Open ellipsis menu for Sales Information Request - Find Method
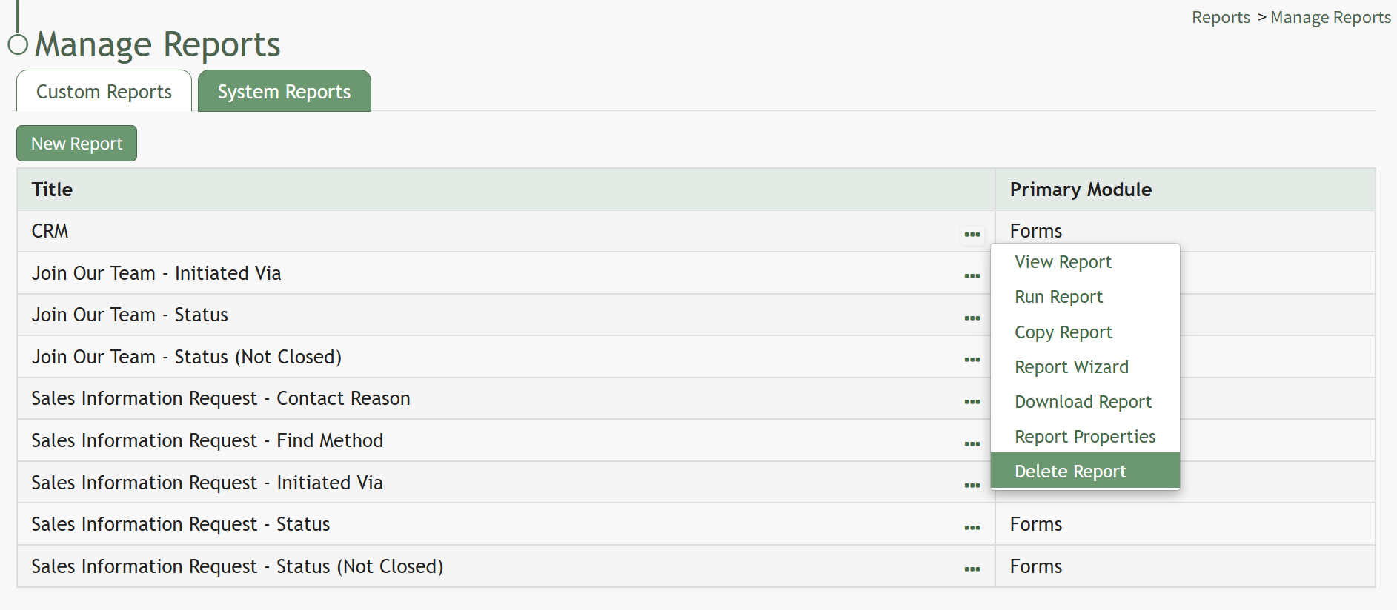Viewport: 1397px width, 610px height. tap(972, 444)
